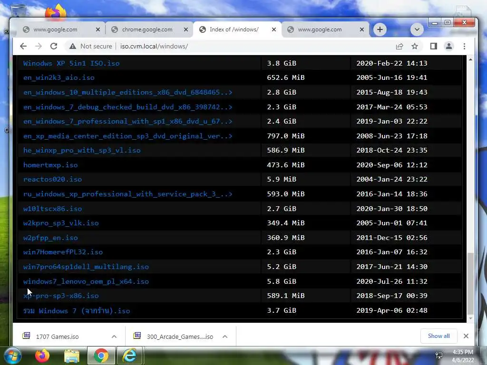Image resolution: width=487 pixels, height=365 pixels.
Task: Click the Firefox desktop shortcut icon
Action: tap(56, 13)
